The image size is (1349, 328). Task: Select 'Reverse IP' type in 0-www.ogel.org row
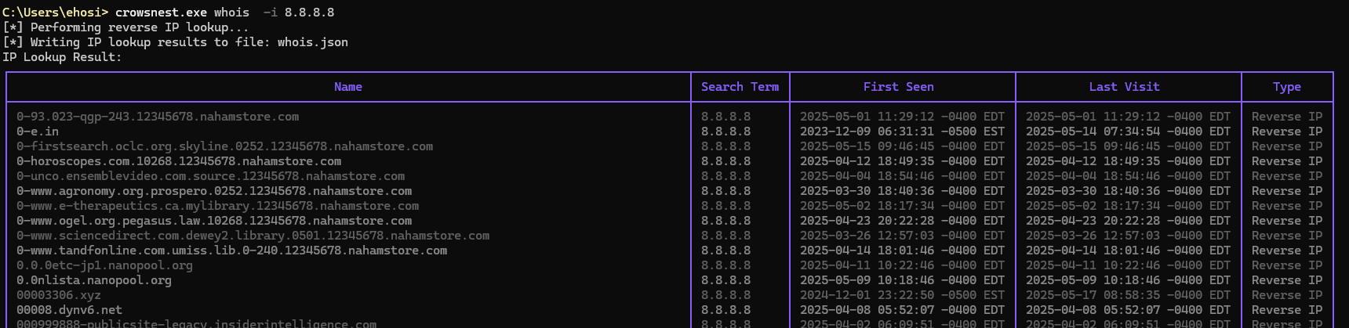pyautogui.click(x=1287, y=221)
